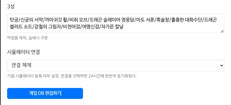Click on 훌륭한 대화수단 in the list

pos(187,20)
